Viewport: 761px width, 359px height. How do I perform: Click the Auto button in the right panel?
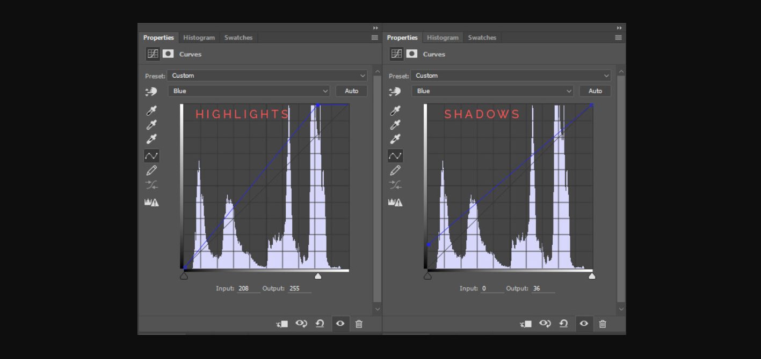[596, 91]
